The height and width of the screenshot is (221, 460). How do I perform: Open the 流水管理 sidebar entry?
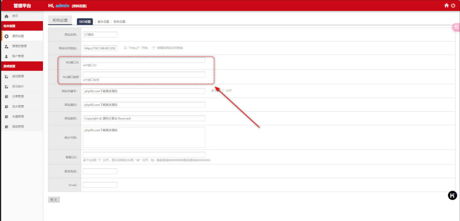[18, 107]
